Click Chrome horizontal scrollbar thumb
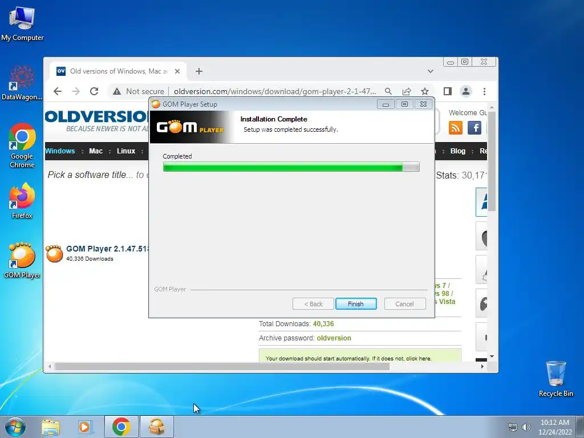The width and height of the screenshot is (584, 438). 222,367
